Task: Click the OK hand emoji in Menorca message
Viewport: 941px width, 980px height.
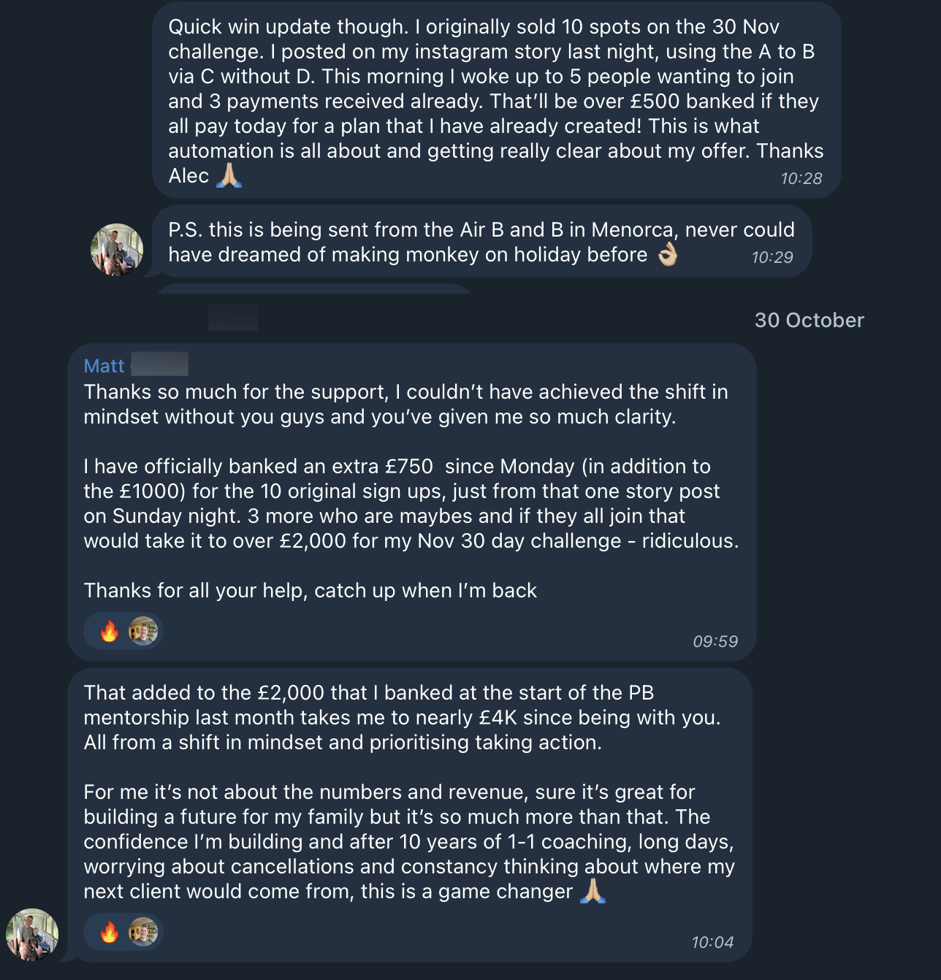Action: (668, 254)
